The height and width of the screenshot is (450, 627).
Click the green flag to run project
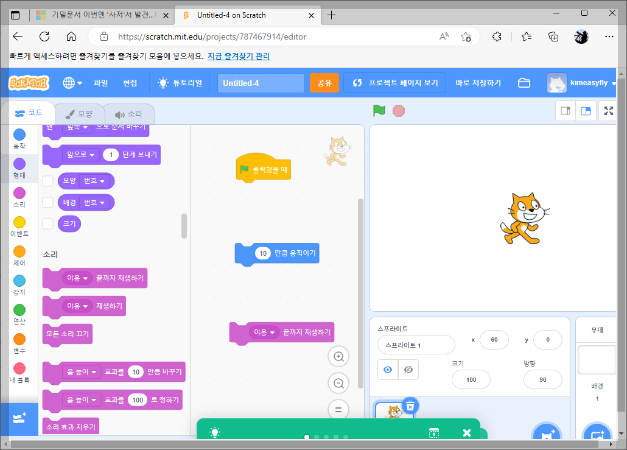coord(379,111)
